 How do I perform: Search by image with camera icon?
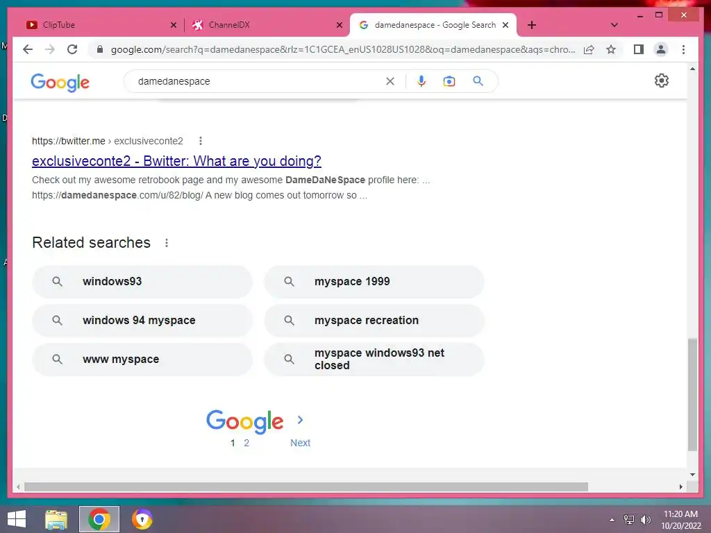tap(449, 81)
